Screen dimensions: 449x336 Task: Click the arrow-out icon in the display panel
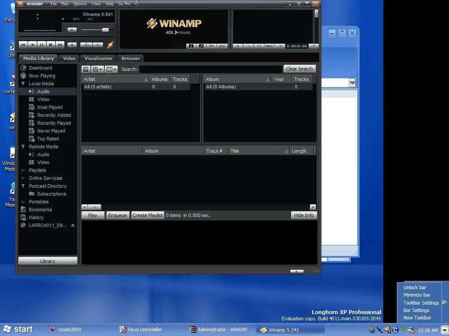(212, 46)
